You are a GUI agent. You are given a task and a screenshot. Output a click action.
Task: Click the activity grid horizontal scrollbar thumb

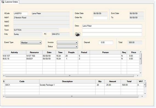point(70,76)
